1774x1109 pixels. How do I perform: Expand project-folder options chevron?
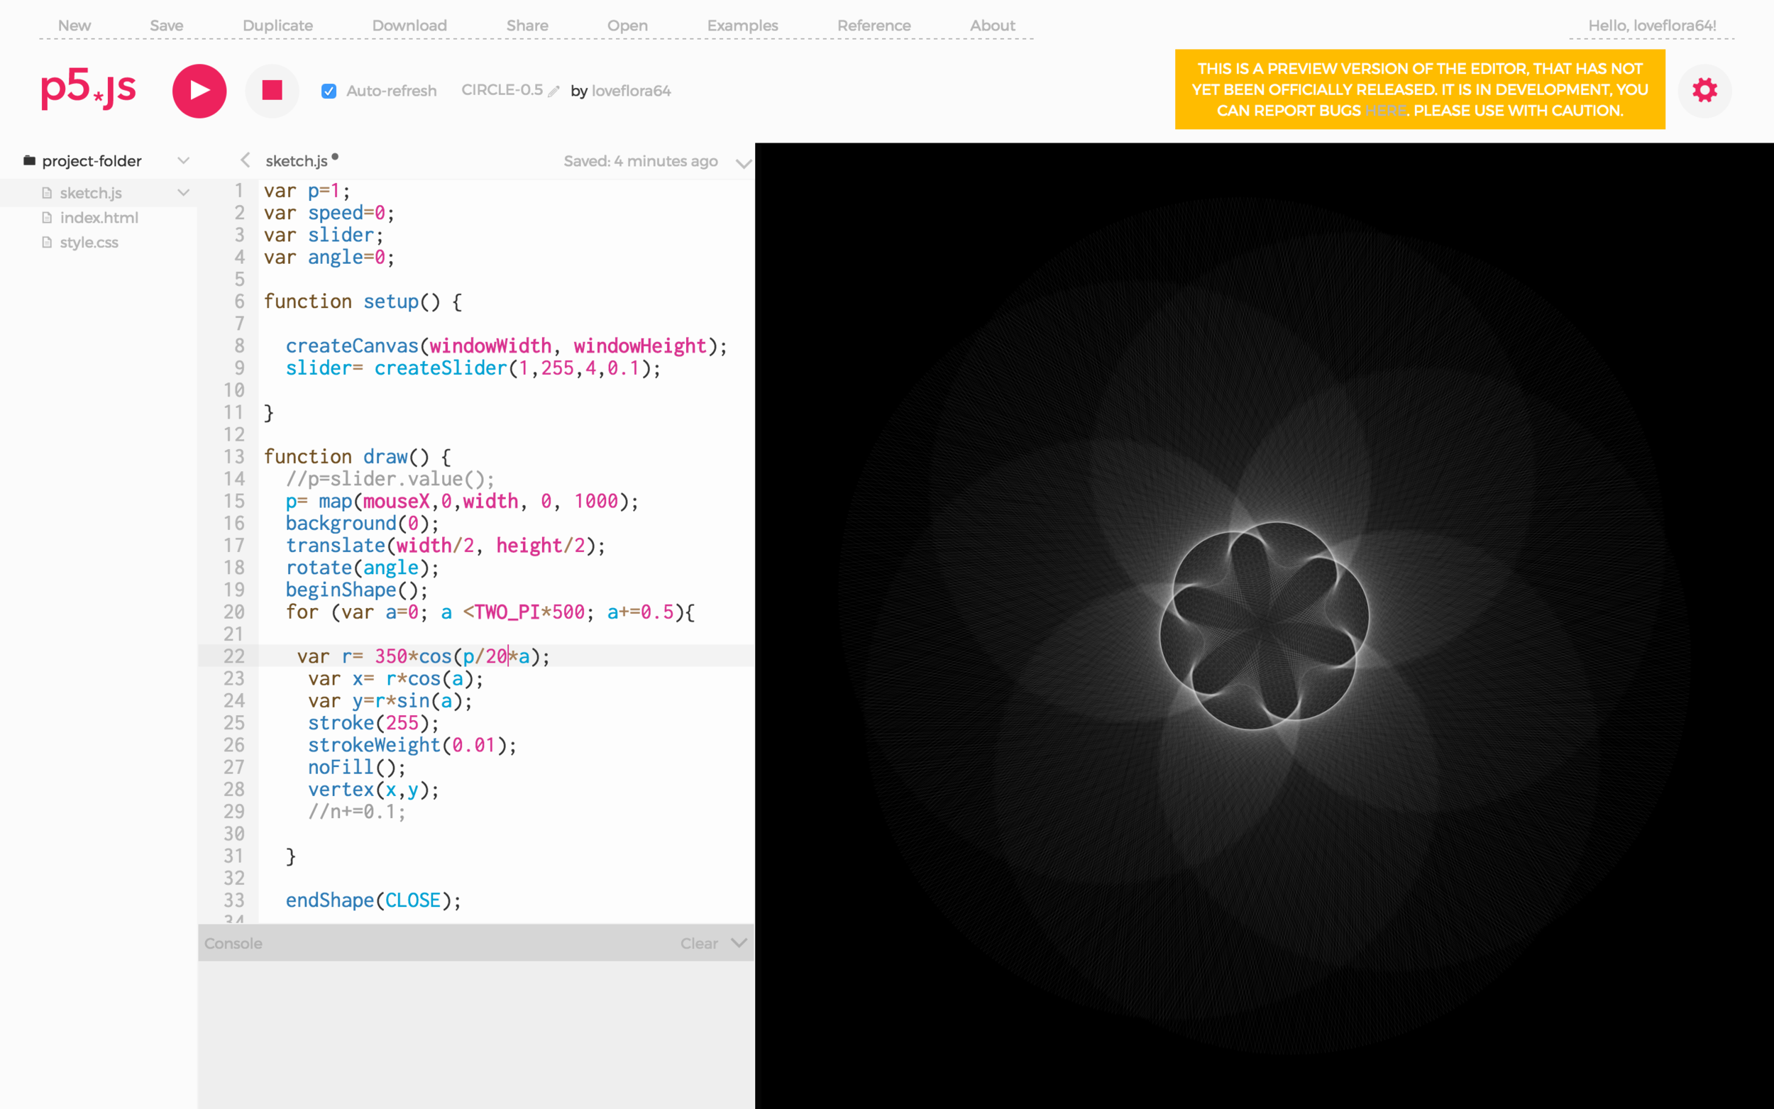183,160
